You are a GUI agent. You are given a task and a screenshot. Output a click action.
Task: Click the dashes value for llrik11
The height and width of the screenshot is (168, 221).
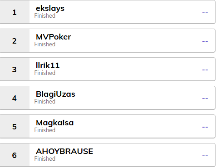[205, 70]
